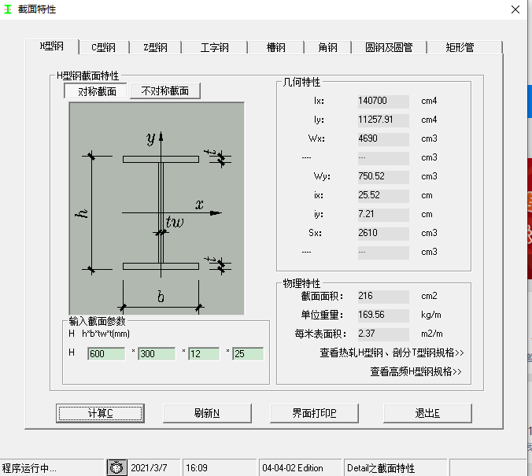The height and width of the screenshot is (476, 532).
Task: Click the date 2021/3/7 in status bar
Action: click(x=149, y=468)
